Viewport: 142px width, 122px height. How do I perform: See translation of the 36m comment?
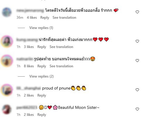[64, 18]
